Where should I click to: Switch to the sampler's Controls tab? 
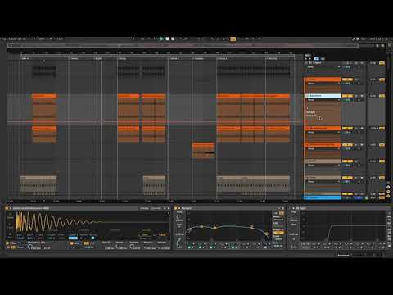(x=156, y=208)
